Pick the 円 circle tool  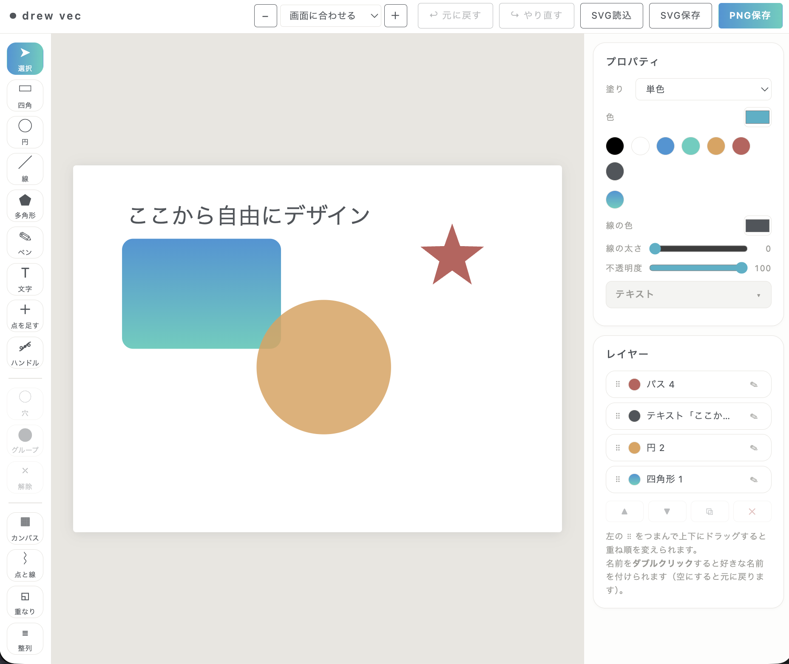click(25, 132)
